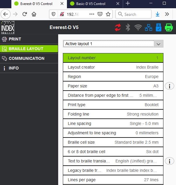Open info for Text to braille translation
Viewport: 176px width, 185px height.
tap(169, 161)
